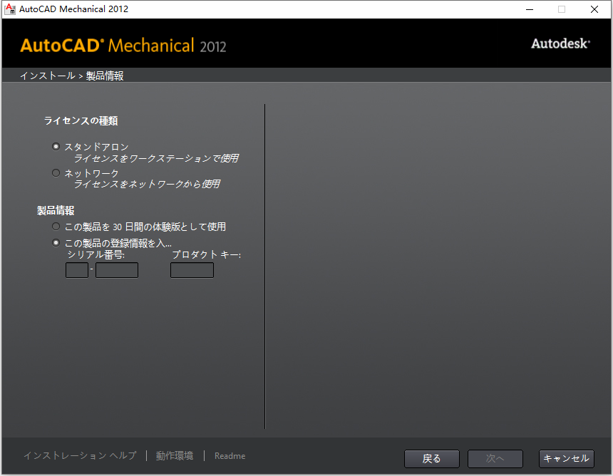
Task: Click the ライセンスをワークステーションで使用 description
Action: click(156, 158)
